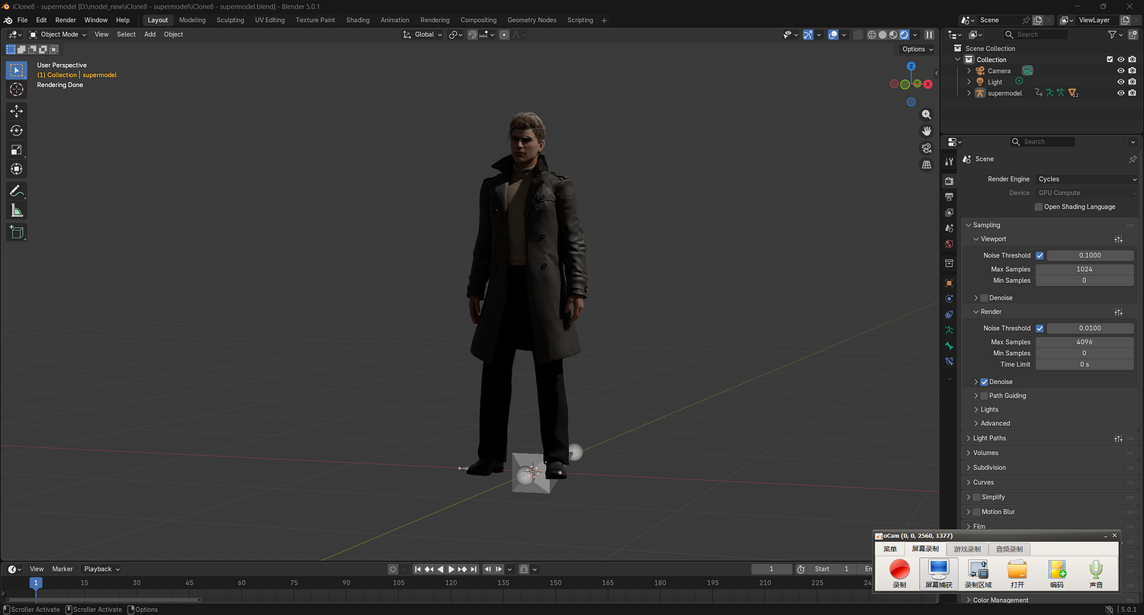The height and width of the screenshot is (615, 1144).
Task: Activate the Move tool
Action: (17, 111)
